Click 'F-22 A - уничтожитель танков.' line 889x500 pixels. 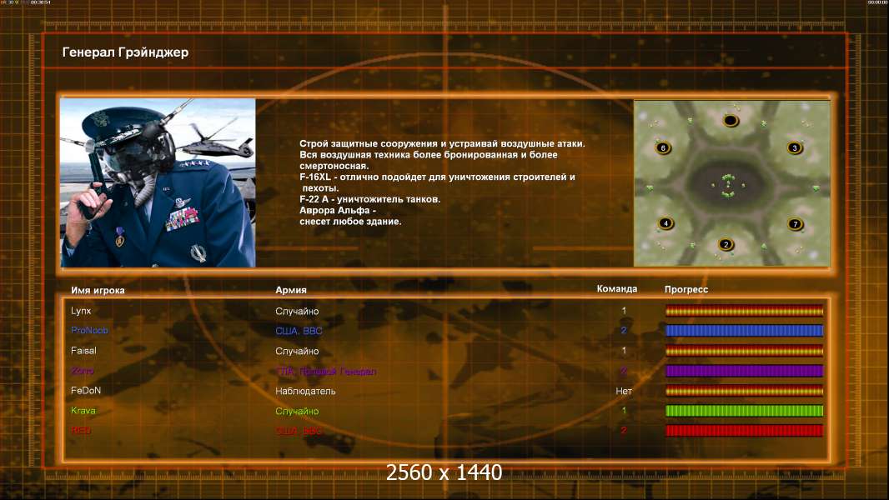click(x=369, y=199)
